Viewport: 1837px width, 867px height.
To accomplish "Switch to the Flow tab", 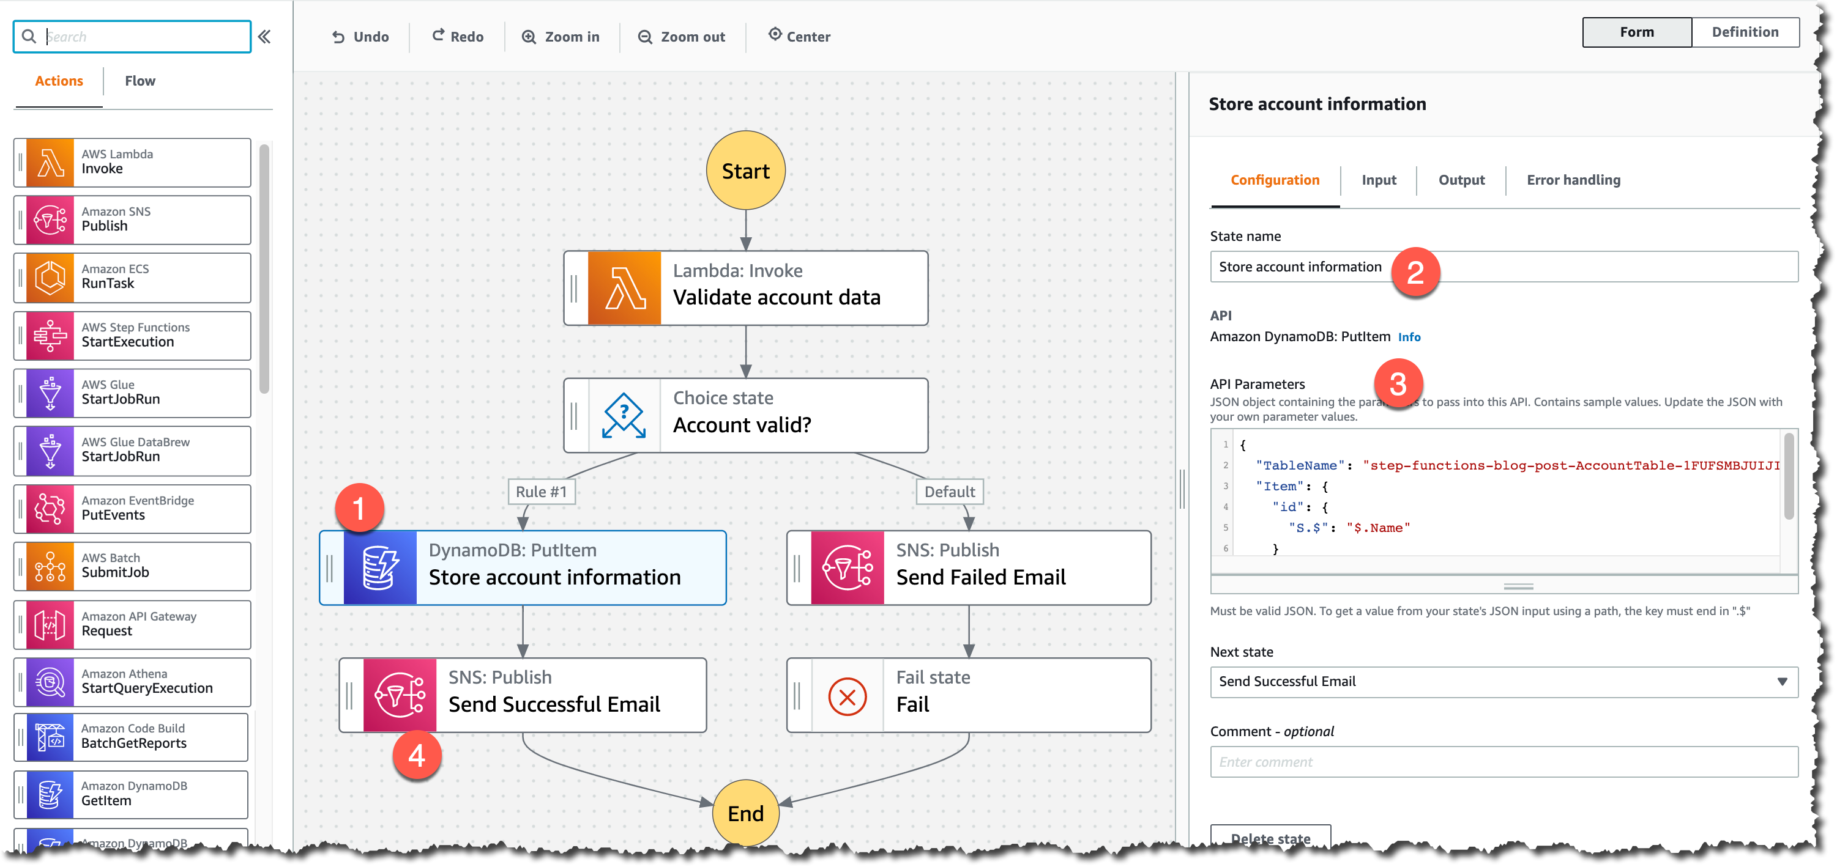I will tap(140, 81).
